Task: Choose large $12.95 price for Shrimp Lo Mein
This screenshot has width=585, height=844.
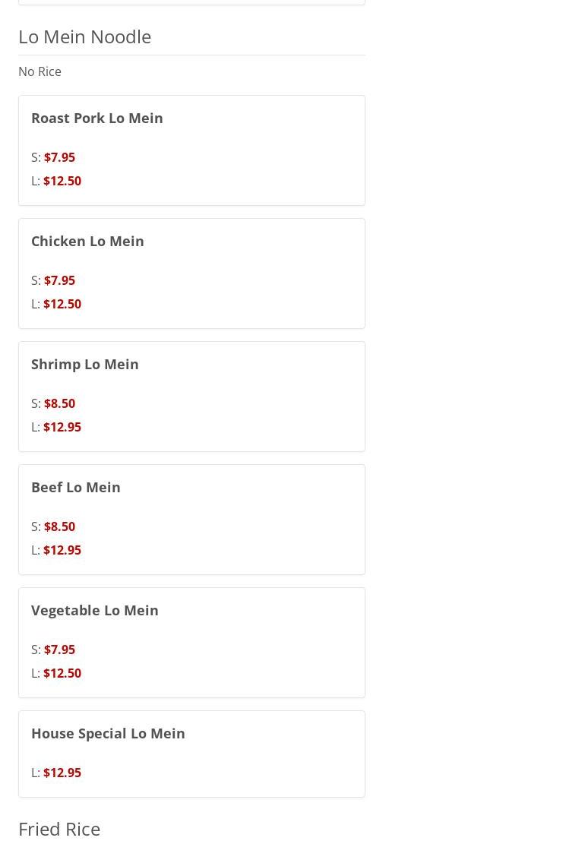Action: point(62,427)
